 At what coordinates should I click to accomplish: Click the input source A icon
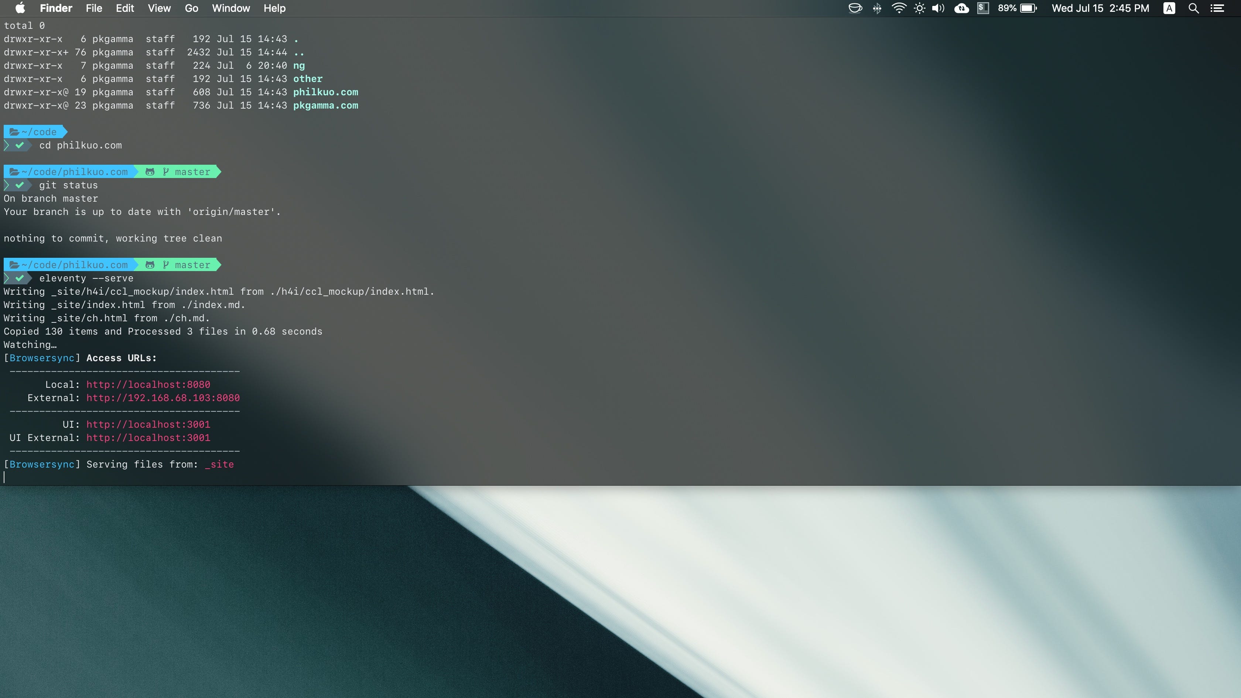(1169, 8)
